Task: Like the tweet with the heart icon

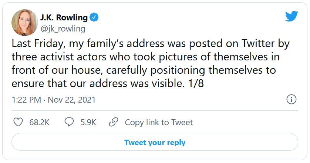Action: click(18, 122)
